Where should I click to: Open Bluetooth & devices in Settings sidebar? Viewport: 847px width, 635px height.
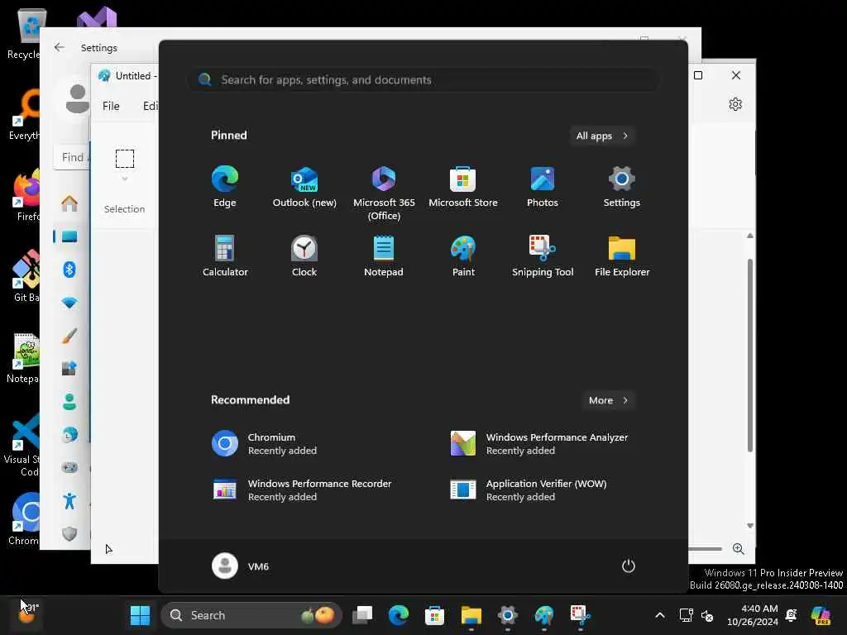coord(69,270)
